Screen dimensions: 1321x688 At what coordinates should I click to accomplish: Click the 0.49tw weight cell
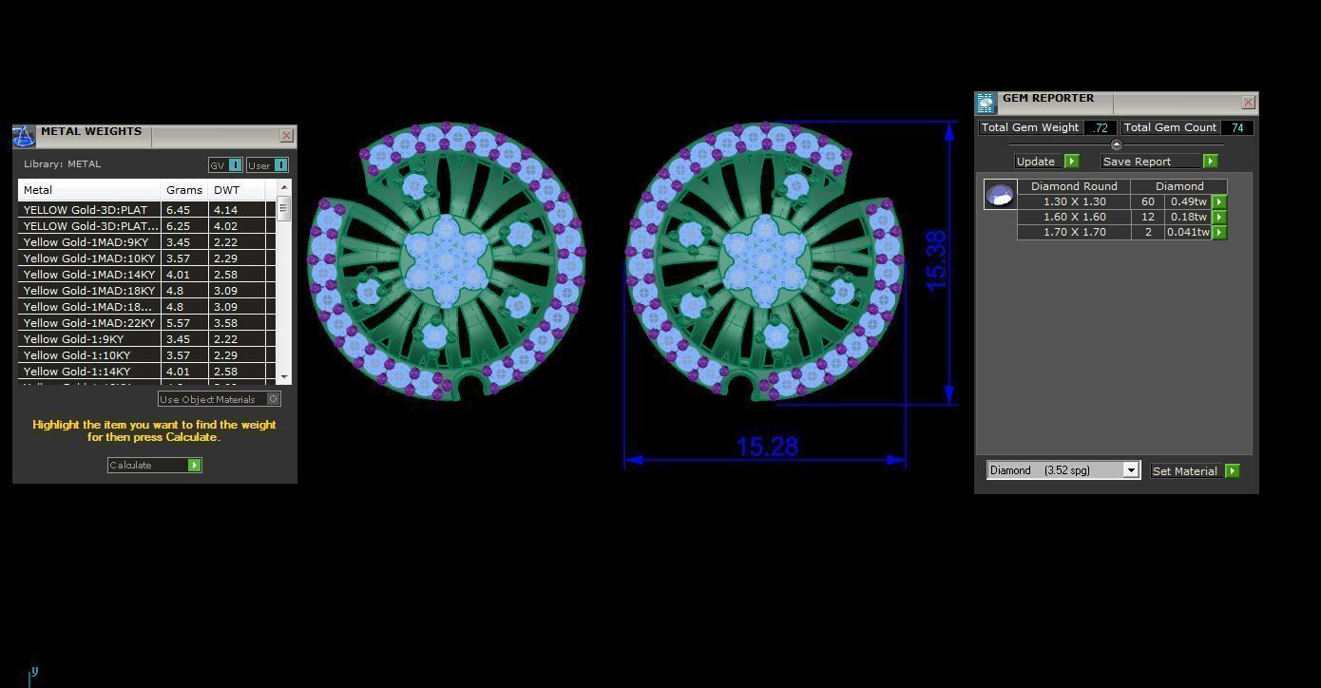tap(1188, 201)
